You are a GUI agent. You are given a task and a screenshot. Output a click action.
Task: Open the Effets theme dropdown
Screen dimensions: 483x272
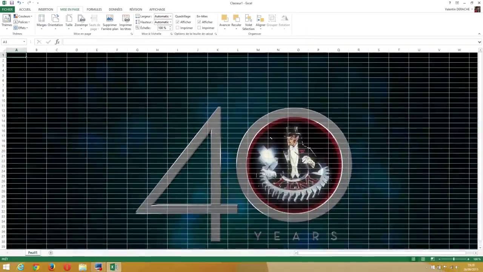coord(21,28)
